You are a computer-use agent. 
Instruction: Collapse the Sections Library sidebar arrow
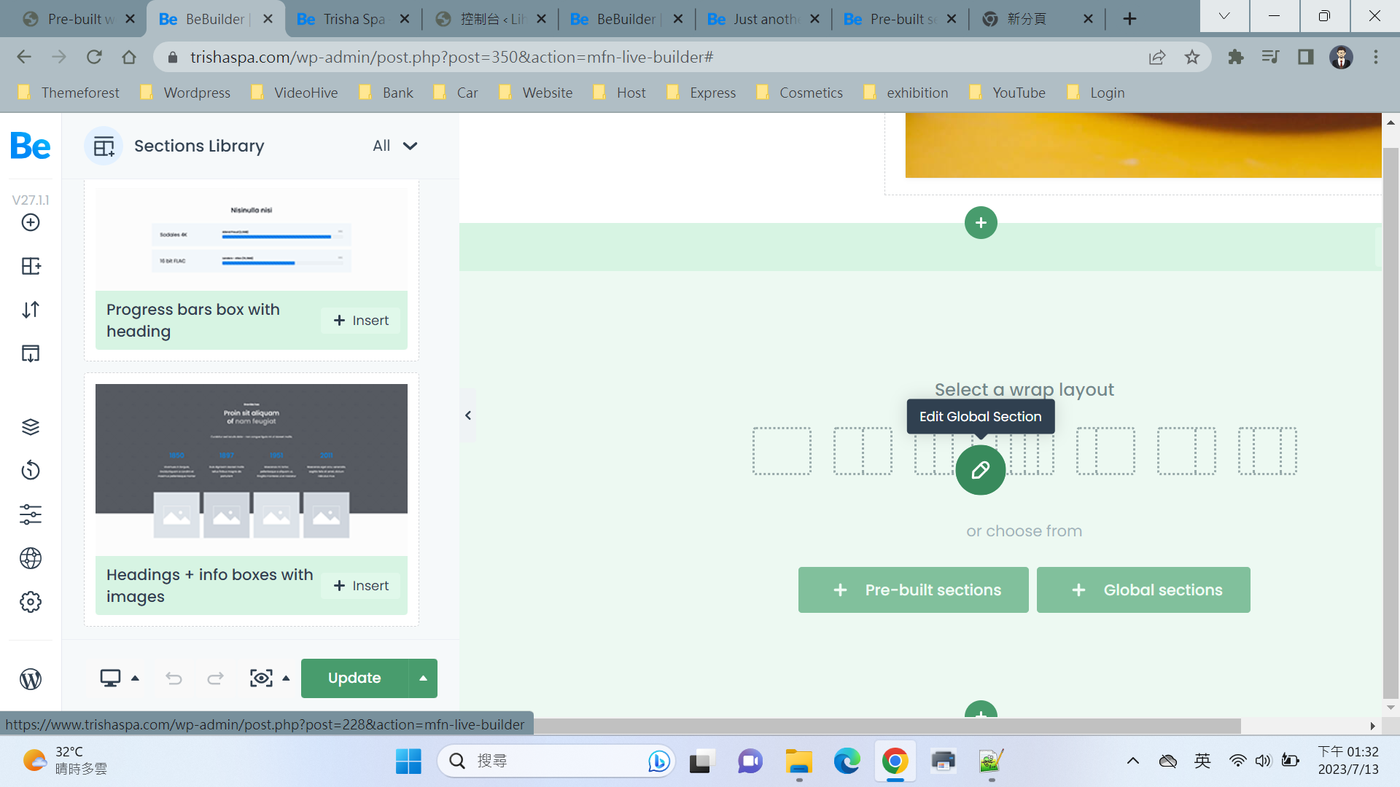[x=468, y=415]
